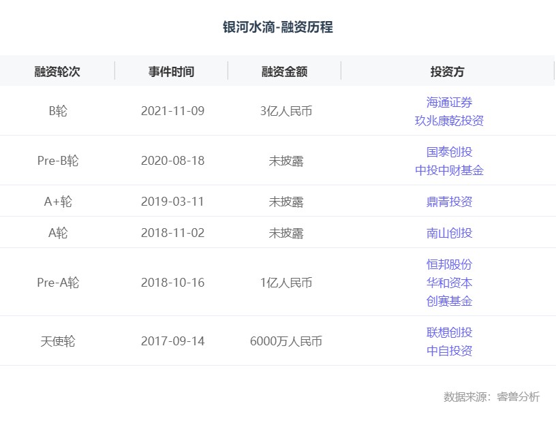Open investor link 鼎青投资

449,202
